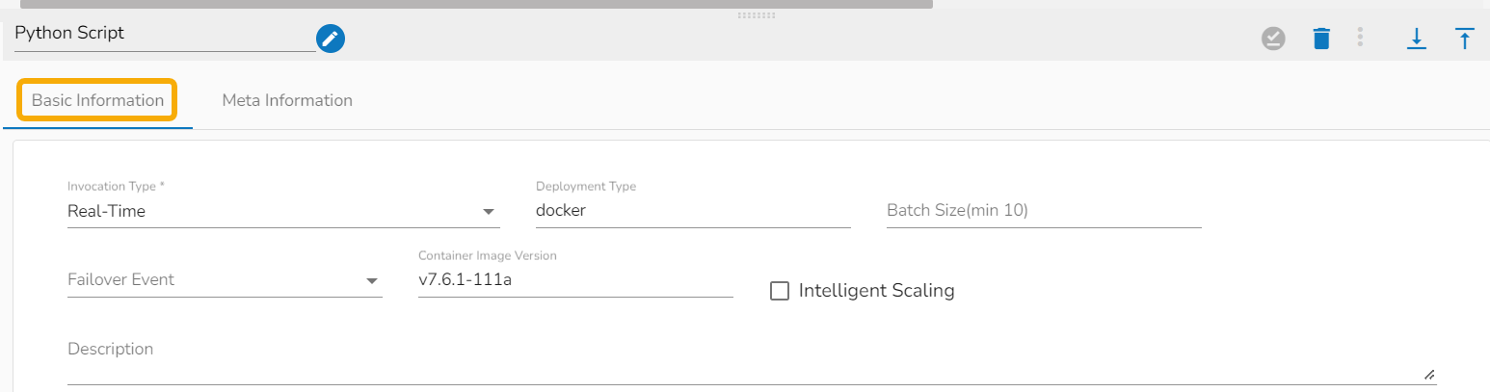Viewport: 1490px width, 392px height.
Task: Delete the component using the trash icon
Action: point(1321,39)
